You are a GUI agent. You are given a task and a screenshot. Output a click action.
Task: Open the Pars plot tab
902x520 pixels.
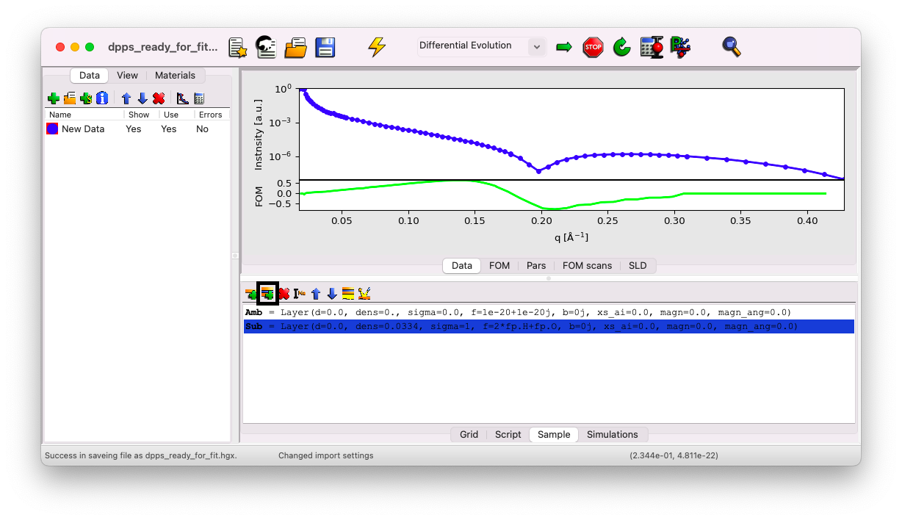(x=536, y=265)
